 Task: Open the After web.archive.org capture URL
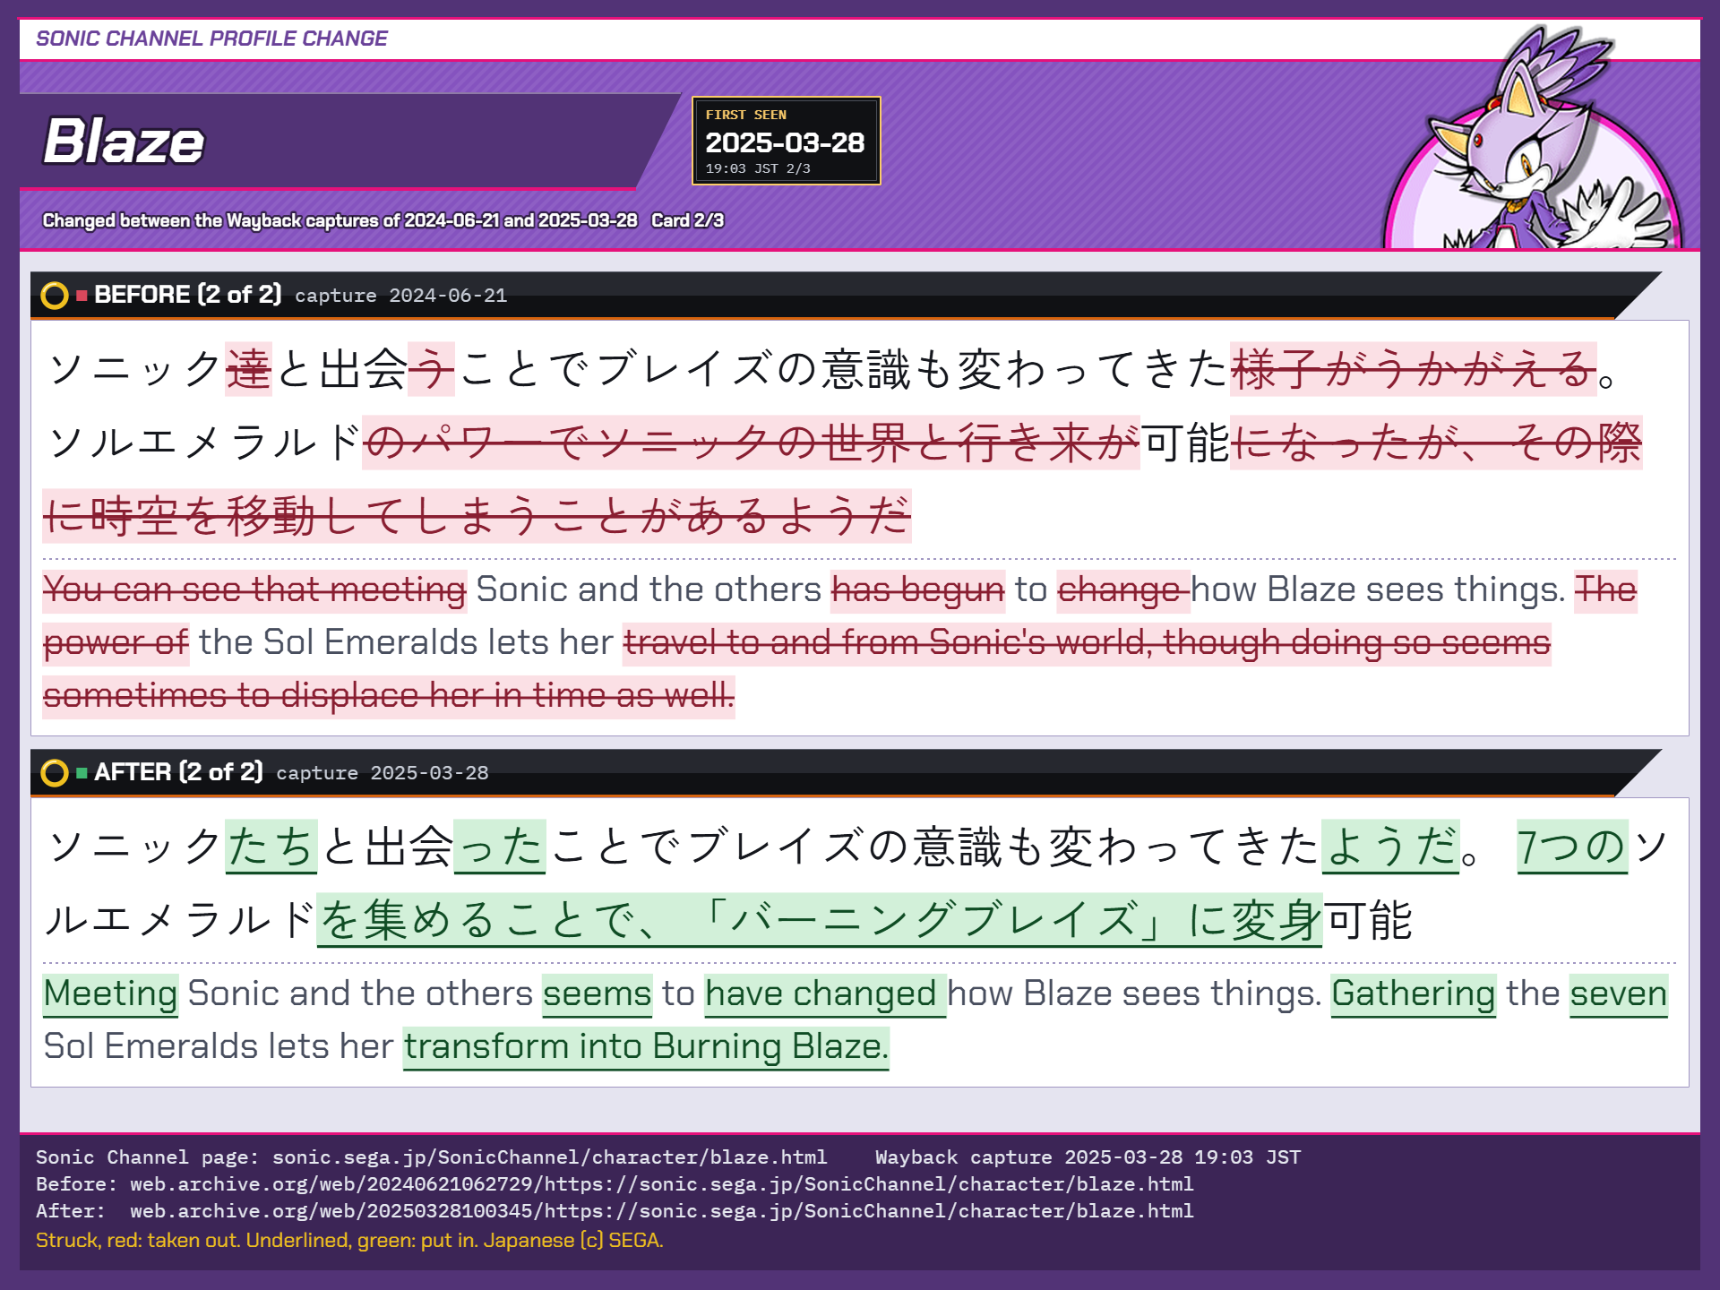pyautogui.click(x=661, y=1211)
